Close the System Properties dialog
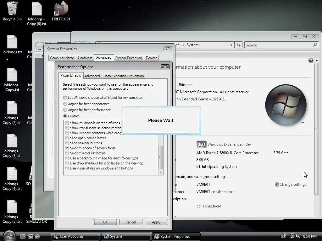This screenshot has height=241, width=322. [x=168, y=49]
